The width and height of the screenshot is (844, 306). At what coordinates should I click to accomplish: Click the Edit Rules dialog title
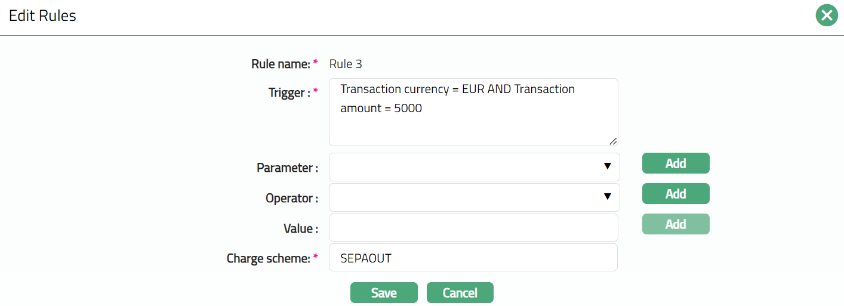pyautogui.click(x=42, y=16)
